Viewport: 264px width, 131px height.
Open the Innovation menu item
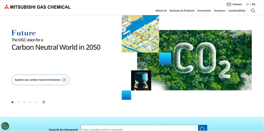(204, 11)
